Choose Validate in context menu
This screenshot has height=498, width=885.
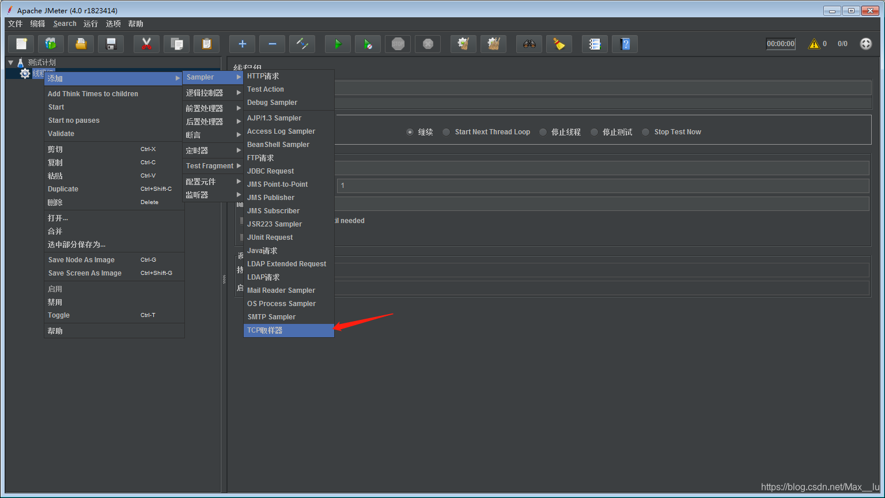pyautogui.click(x=114, y=134)
